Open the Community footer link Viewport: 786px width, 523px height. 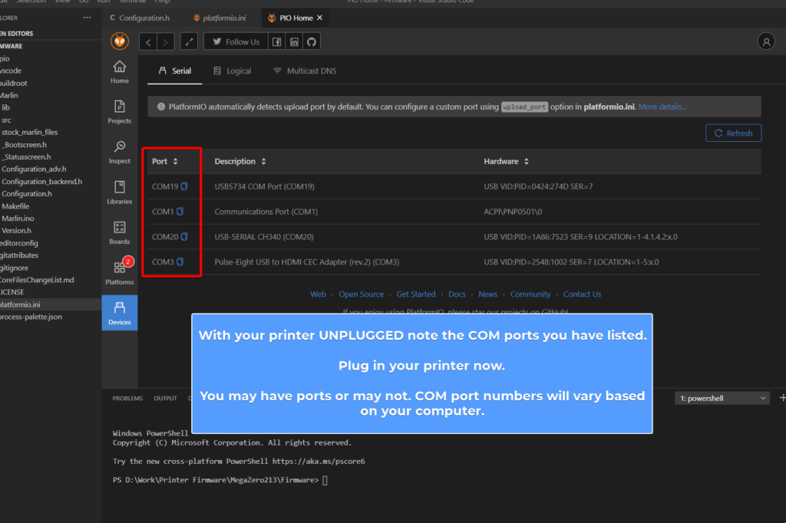click(x=530, y=294)
